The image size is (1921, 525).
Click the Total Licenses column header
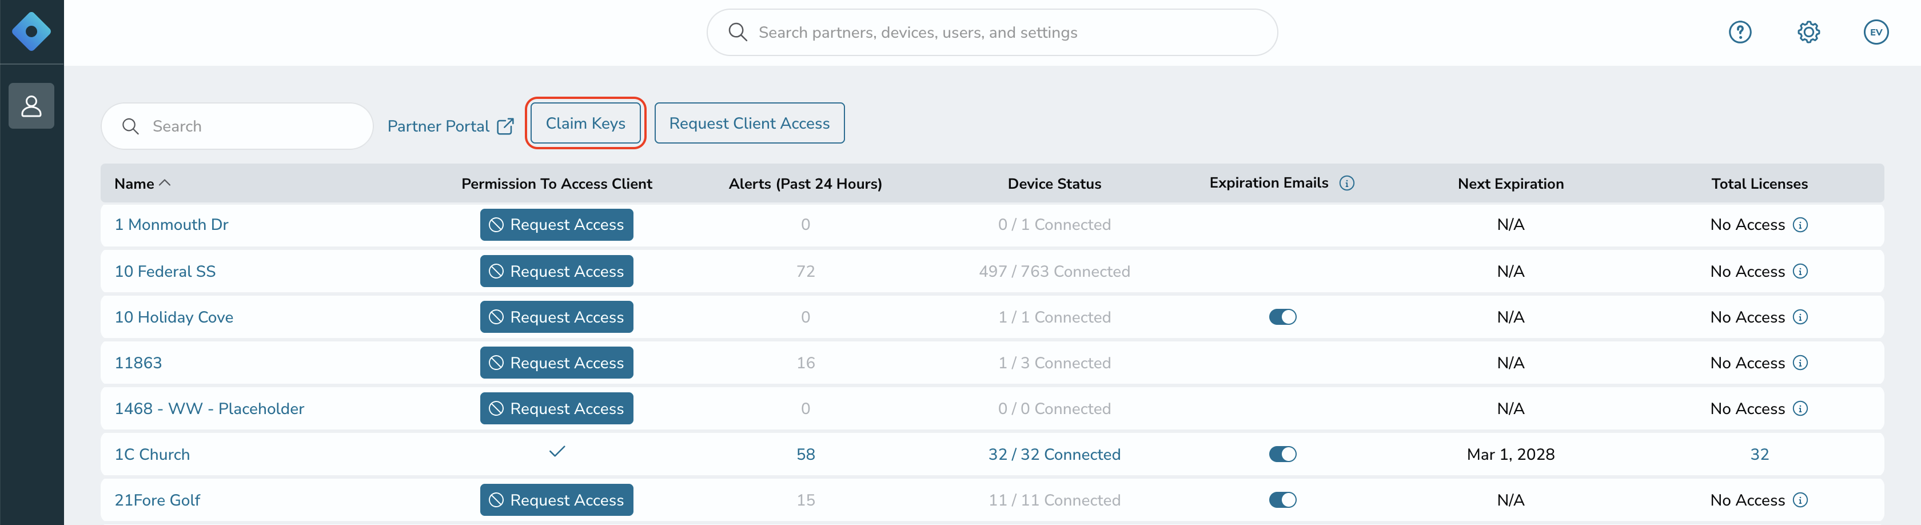coord(1759,184)
